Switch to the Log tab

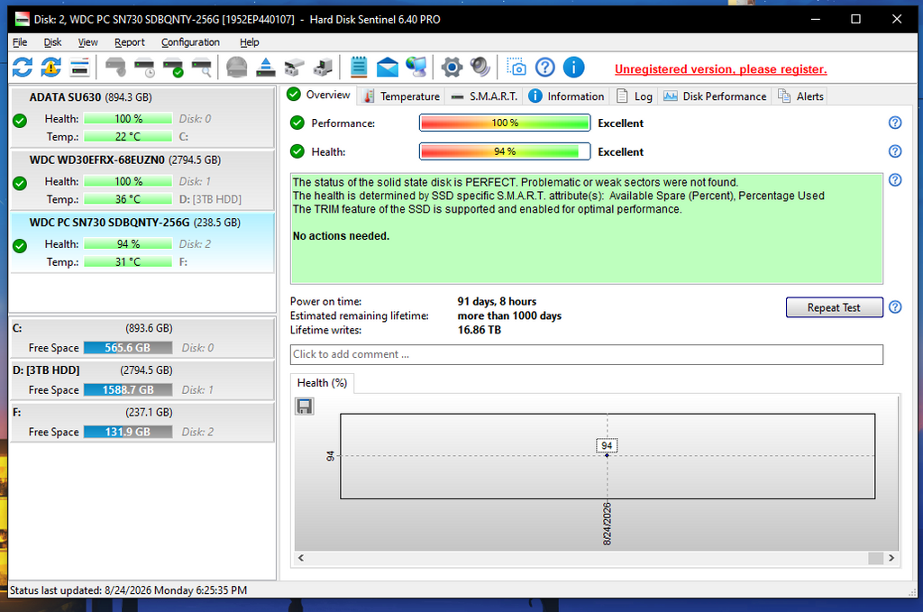tap(635, 96)
